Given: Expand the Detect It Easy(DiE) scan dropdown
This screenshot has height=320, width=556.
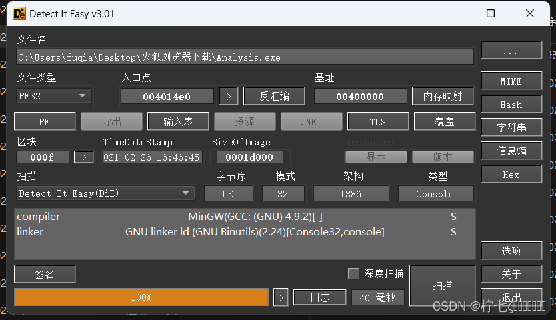Looking at the screenshot, I should pyautogui.click(x=105, y=193).
